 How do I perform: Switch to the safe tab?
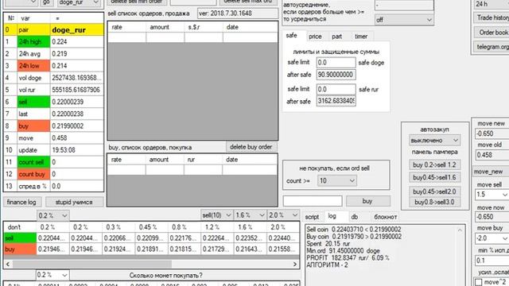292,36
